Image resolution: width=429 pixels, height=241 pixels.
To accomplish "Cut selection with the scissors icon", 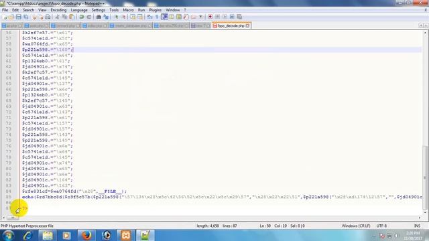I will click(57, 17).
